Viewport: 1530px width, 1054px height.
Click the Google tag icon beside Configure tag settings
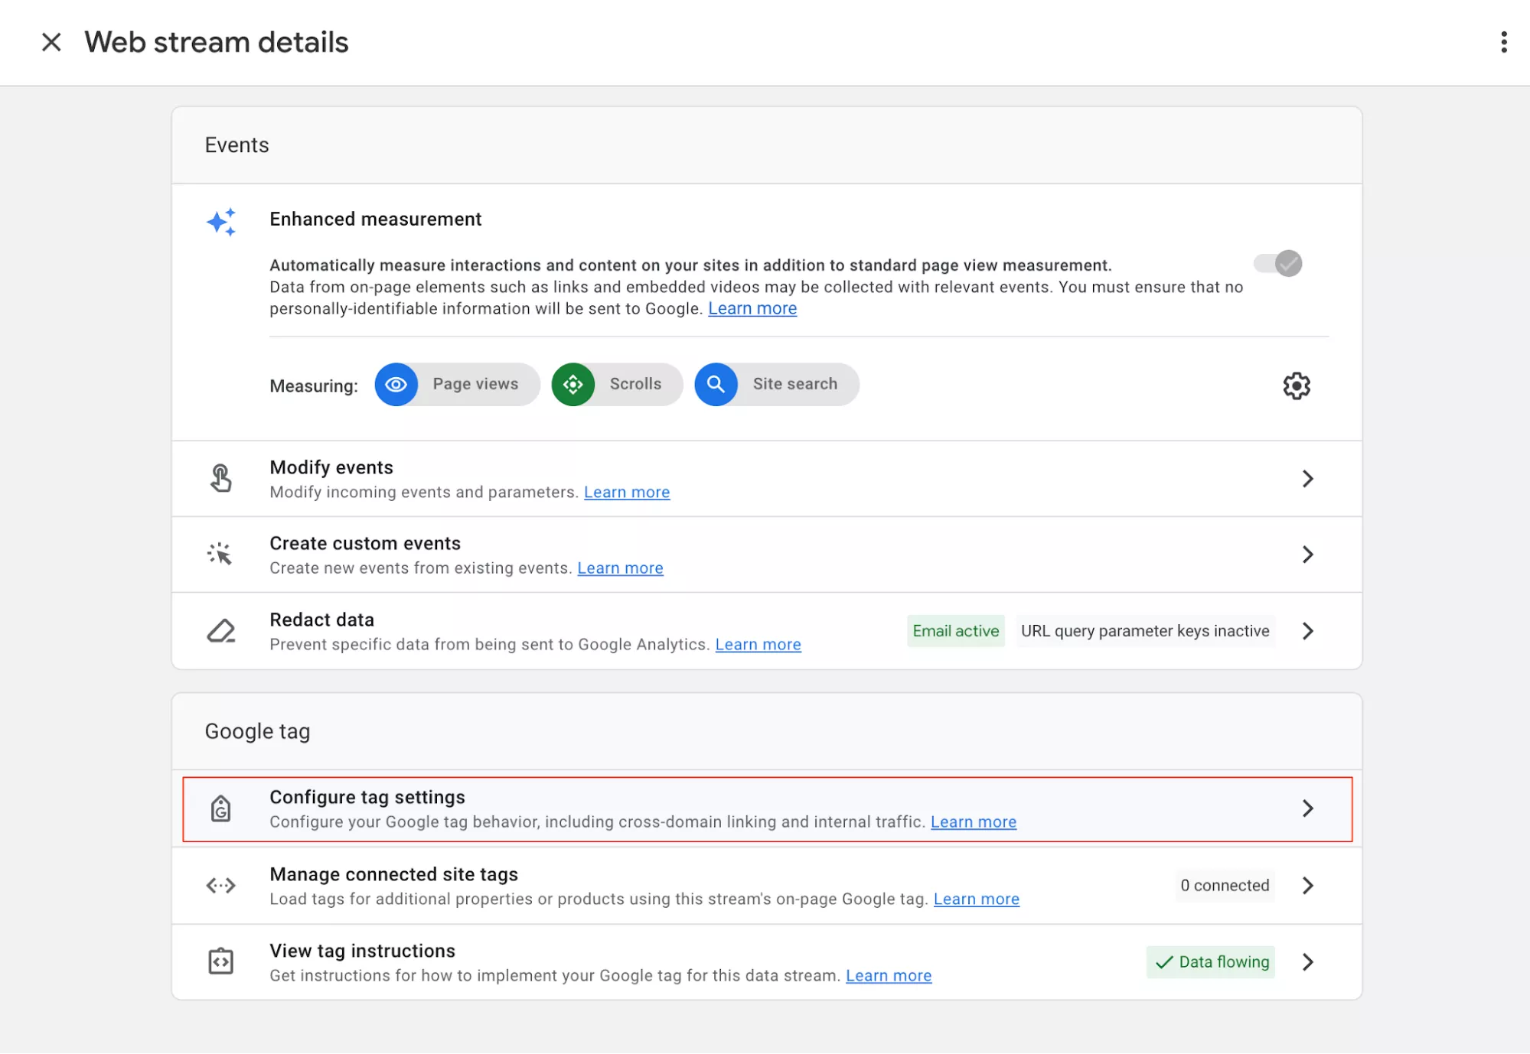click(220, 808)
